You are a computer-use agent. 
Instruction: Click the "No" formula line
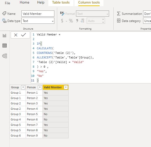[40, 76]
